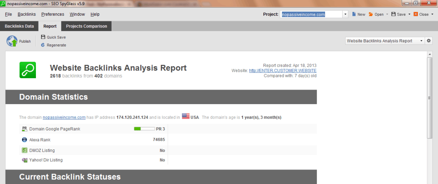Click the Quick Save floppy icon

pyautogui.click(x=43, y=37)
